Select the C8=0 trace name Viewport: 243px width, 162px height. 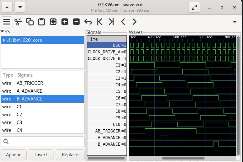pyautogui.click(x=107, y=111)
